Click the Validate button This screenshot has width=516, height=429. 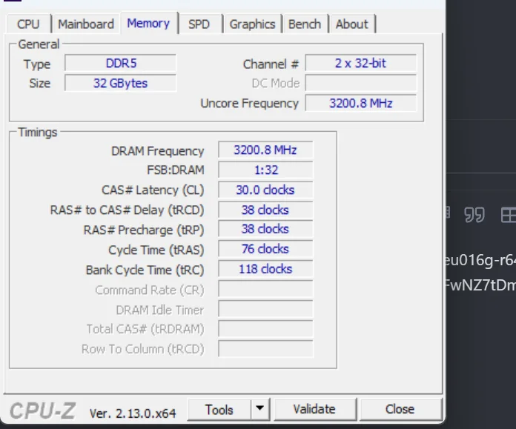point(314,409)
